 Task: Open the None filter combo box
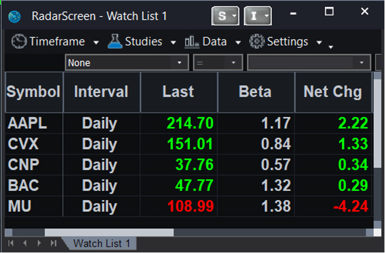(x=126, y=63)
